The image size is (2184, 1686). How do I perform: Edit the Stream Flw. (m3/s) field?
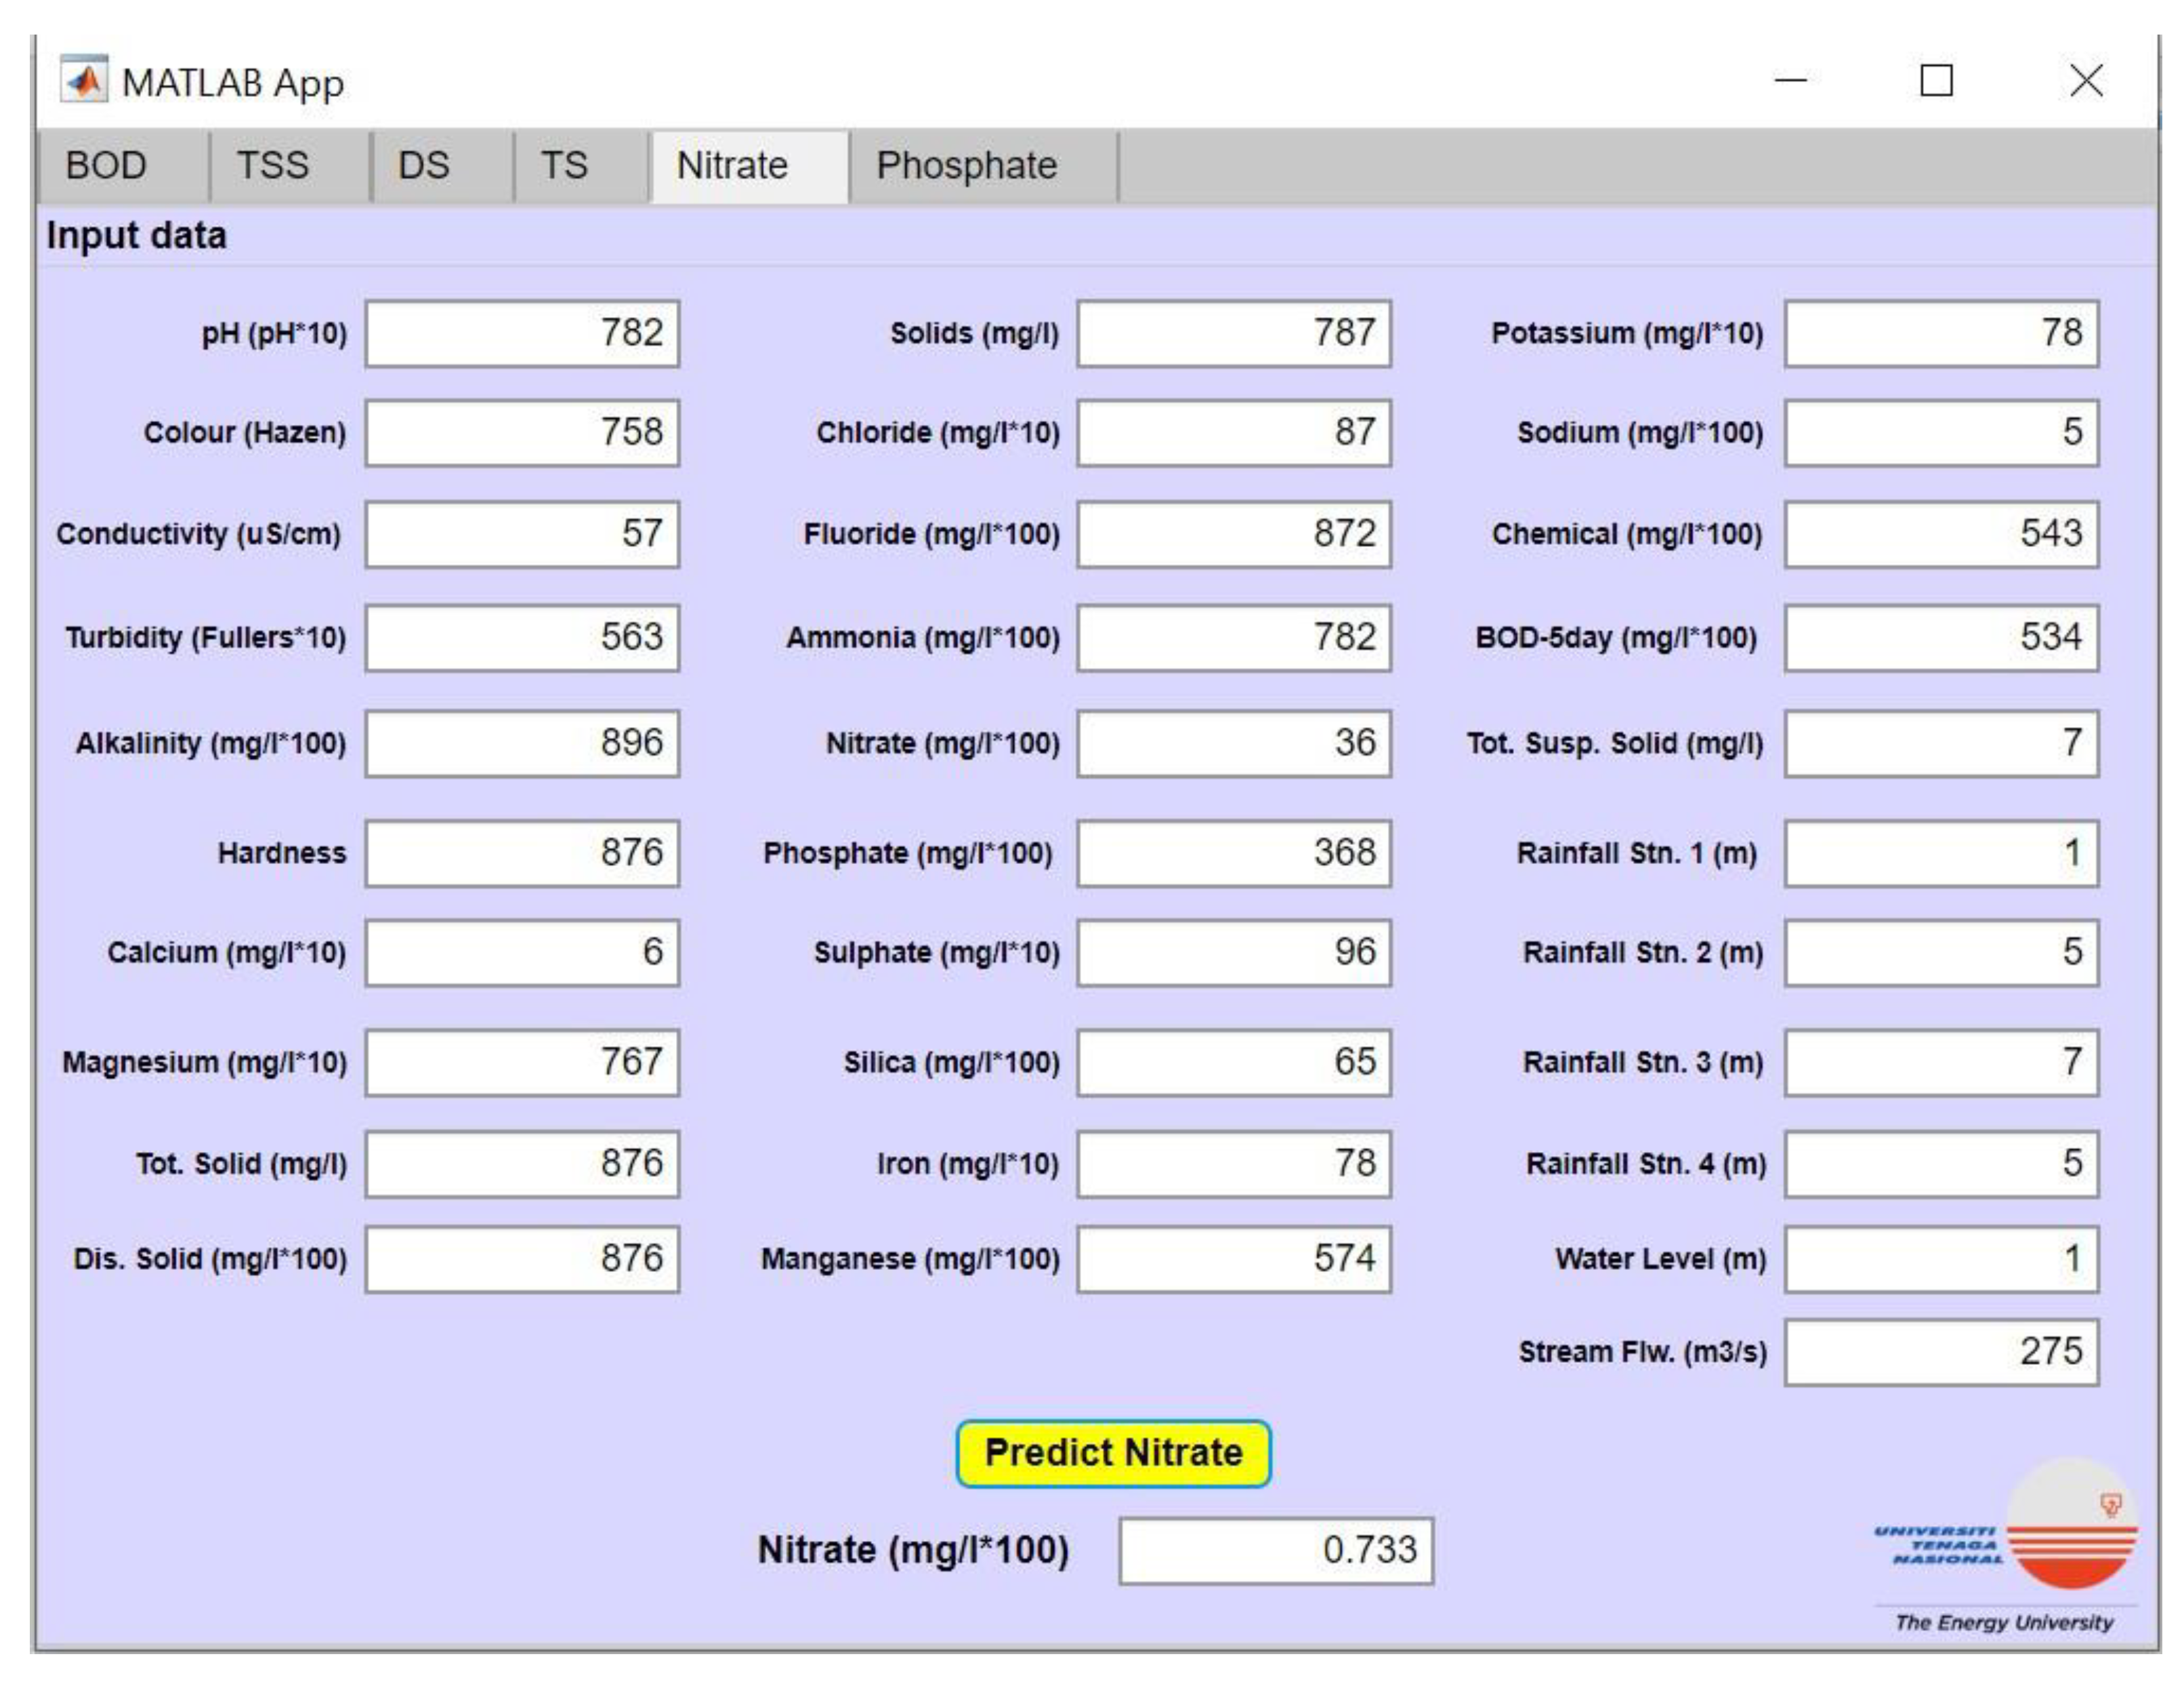click(1940, 1353)
